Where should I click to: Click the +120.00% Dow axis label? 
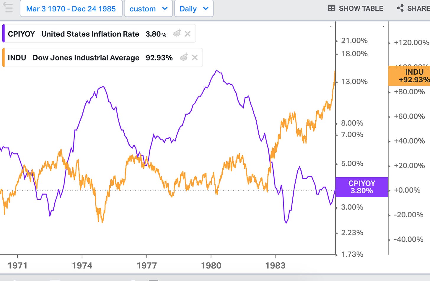(411, 42)
